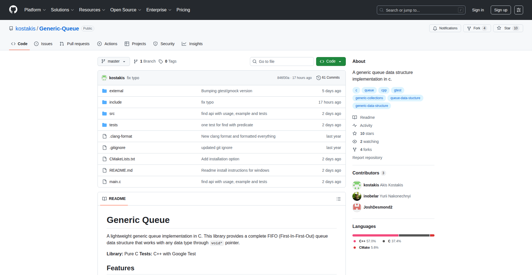Expand the Enterprise menu
Viewport: 532px width, 275px height.
click(159, 10)
